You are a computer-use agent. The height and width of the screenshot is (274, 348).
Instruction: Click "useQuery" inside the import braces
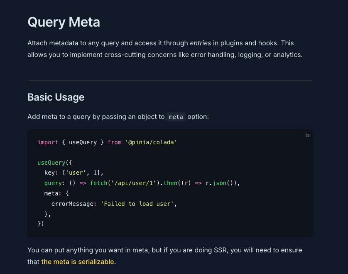83,142
